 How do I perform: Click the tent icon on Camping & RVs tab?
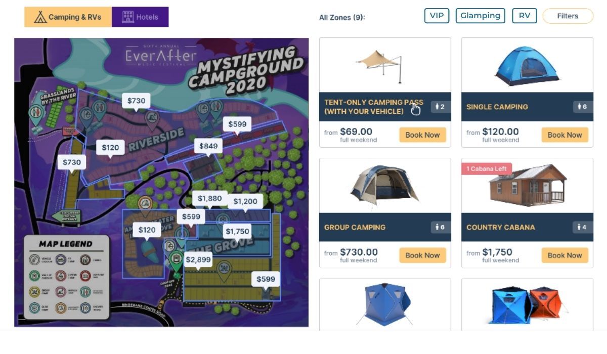pos(40,17)
